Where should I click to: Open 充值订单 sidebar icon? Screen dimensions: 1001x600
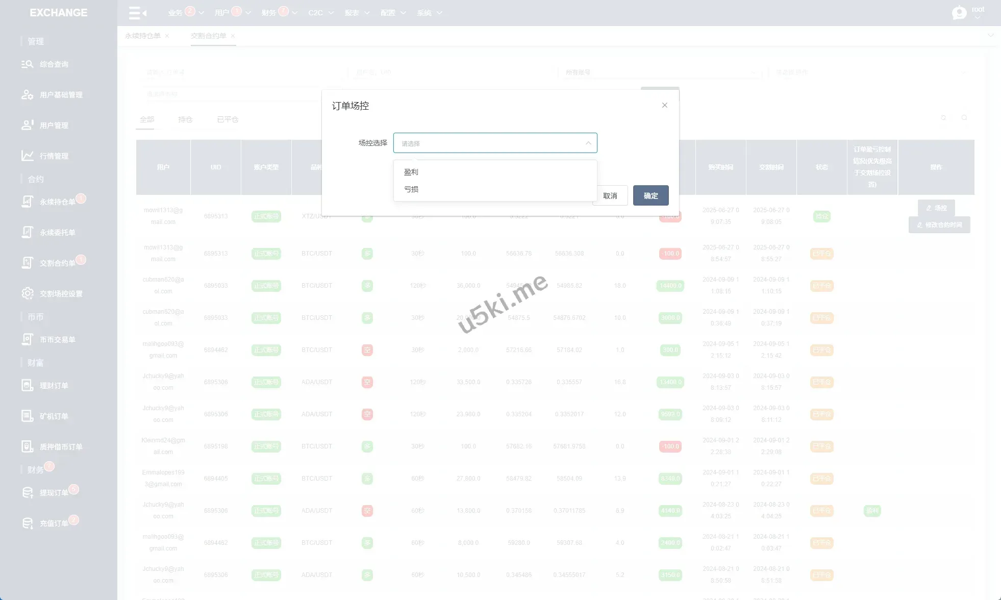click(27, 523)
